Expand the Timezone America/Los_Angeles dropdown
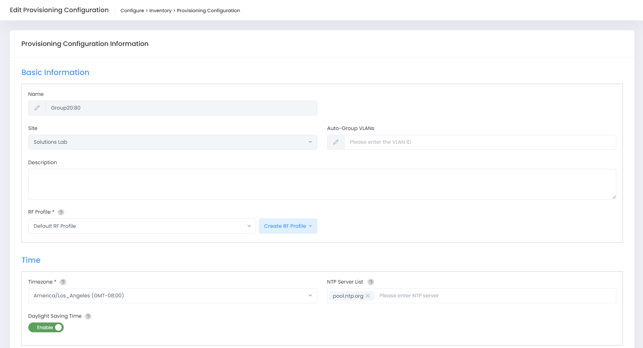The image size is (643, 348). coord(172,296)
